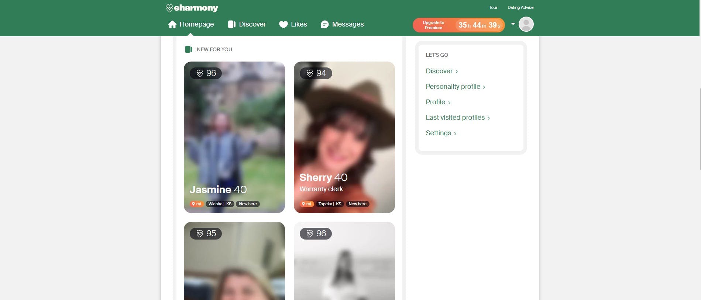
Task: Click the eharmony heart logo
Action: (x=169, y=8)
